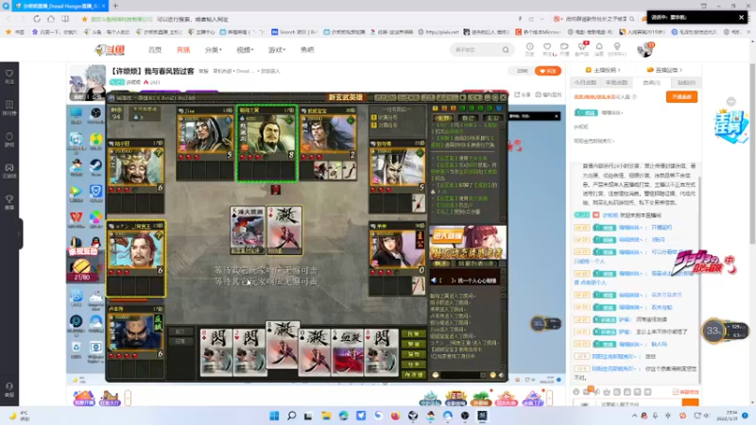Open new browser tab with plus button

point(115,6)
